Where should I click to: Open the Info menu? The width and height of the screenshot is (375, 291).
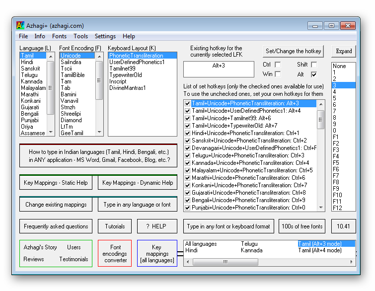pyautogui.click(x=40, y=36)
